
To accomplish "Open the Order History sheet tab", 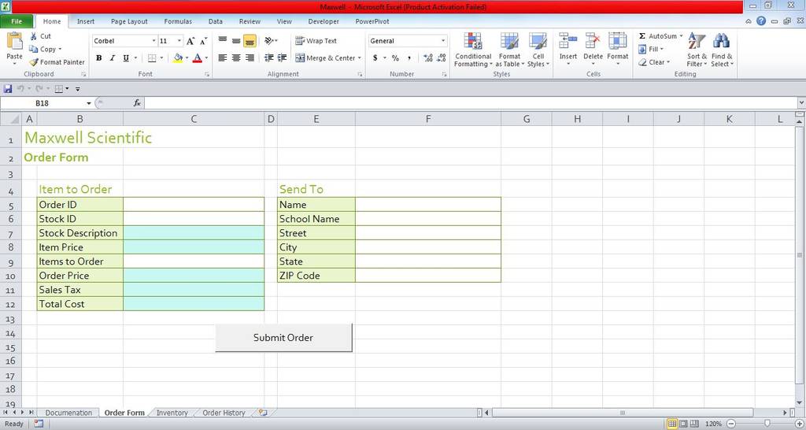I will pyautogui.click(x=224, y=413).
